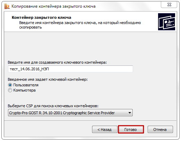Cancel the wizard with the Отмена button
This screenshot has height=141, width=181.
pos(160,130)
